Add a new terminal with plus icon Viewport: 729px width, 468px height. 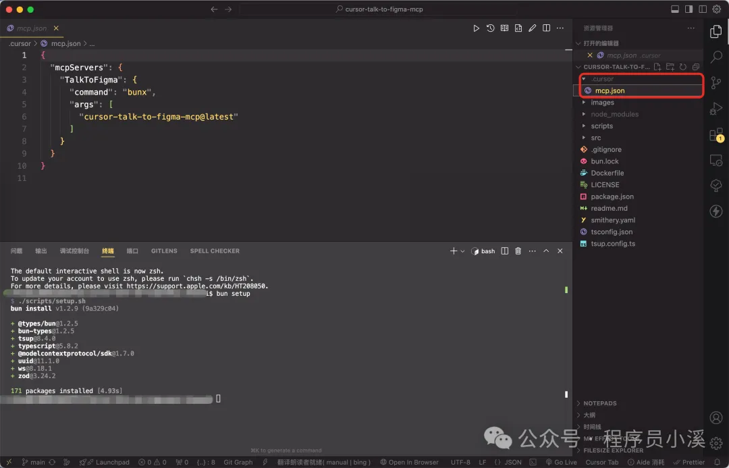point(454,251)
